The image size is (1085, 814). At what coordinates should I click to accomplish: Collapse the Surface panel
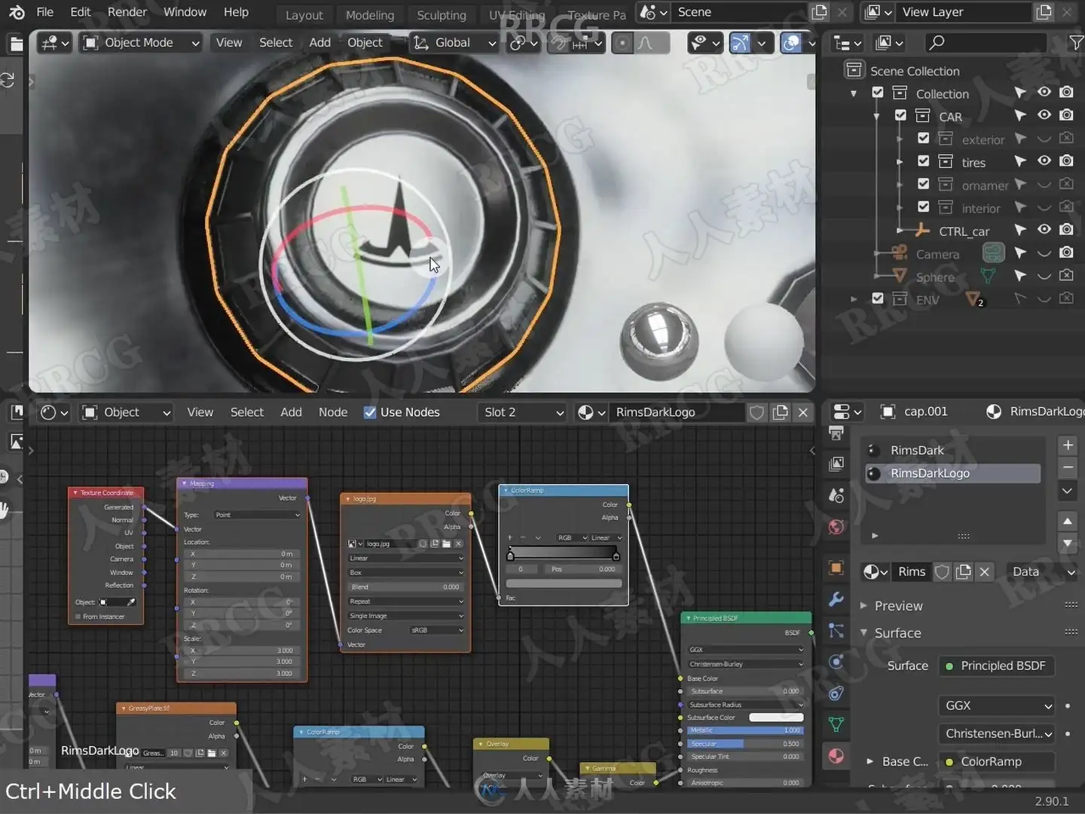863,633
